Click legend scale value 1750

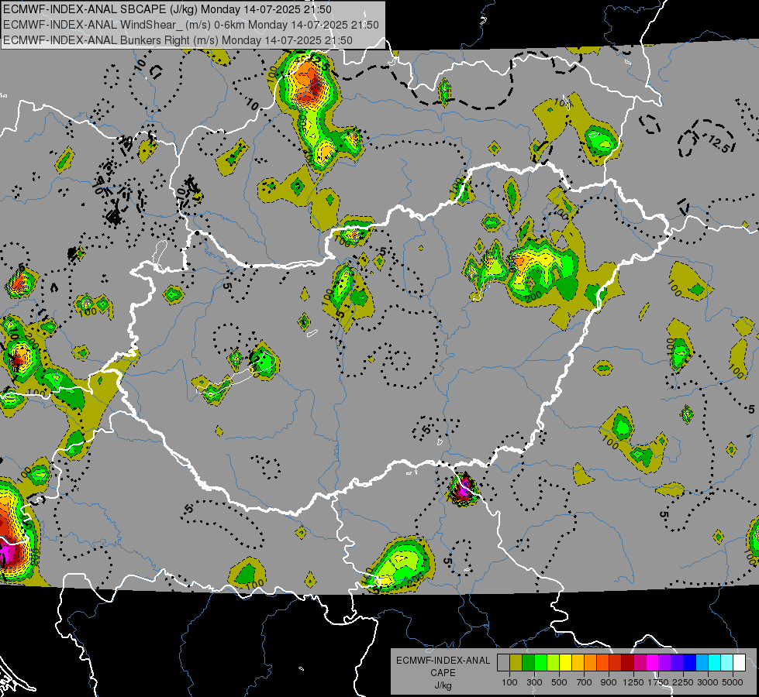(x=658, y=682)
